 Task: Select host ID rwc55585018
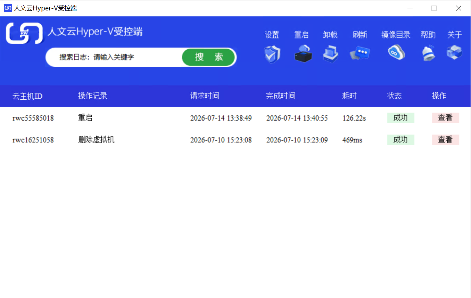(33, 118)
